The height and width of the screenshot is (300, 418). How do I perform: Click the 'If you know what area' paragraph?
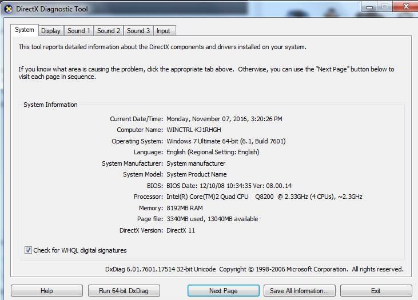click(206, 73)
